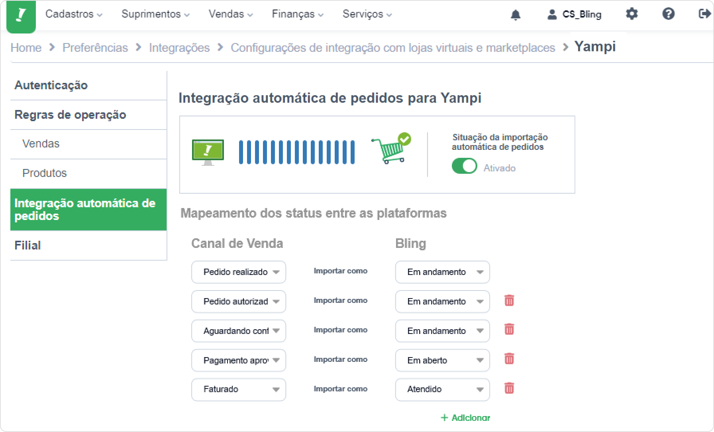Delete the Aguardando conf mapping row
Viewport: 714px width, 432px height.
pyautogui.click(x=509, y=329)
